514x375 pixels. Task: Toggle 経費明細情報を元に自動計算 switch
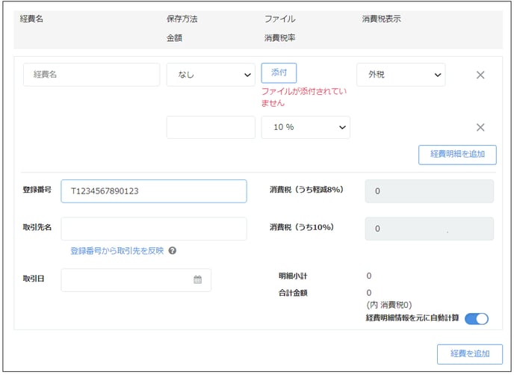[x=476, y=319]
